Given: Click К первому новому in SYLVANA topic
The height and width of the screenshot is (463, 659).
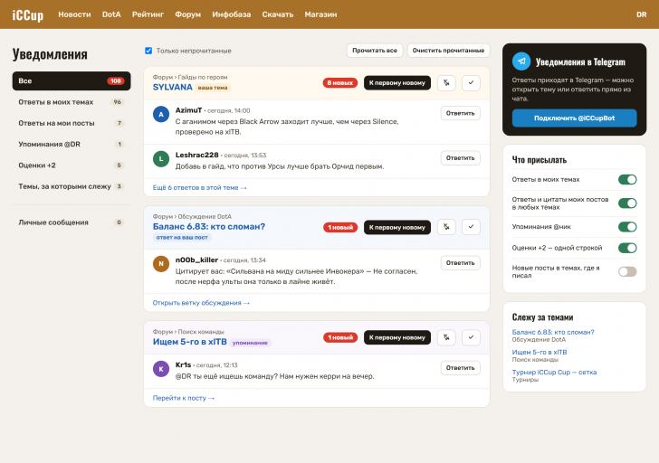Looking at the screenshot, I should [x=397, y=82].
